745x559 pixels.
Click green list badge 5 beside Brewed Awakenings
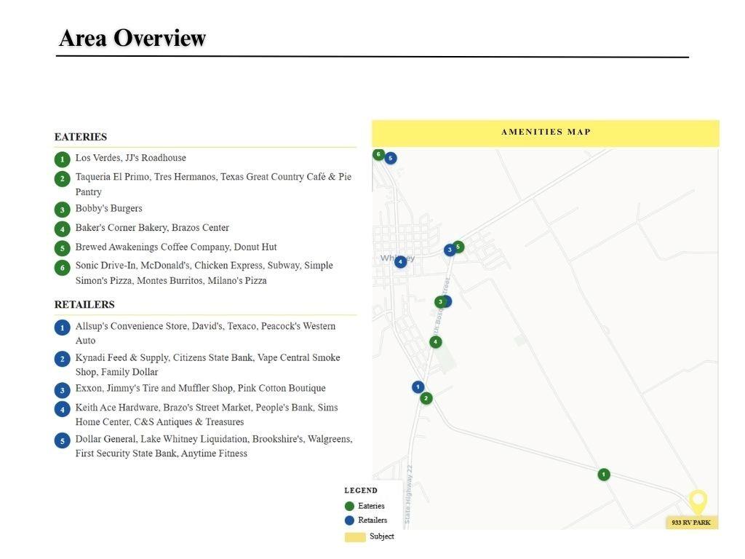(x=63, y=248)
